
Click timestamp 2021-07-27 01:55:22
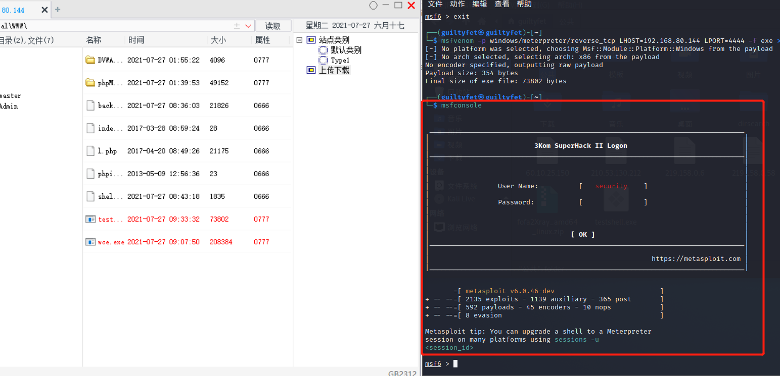(163, 60)
